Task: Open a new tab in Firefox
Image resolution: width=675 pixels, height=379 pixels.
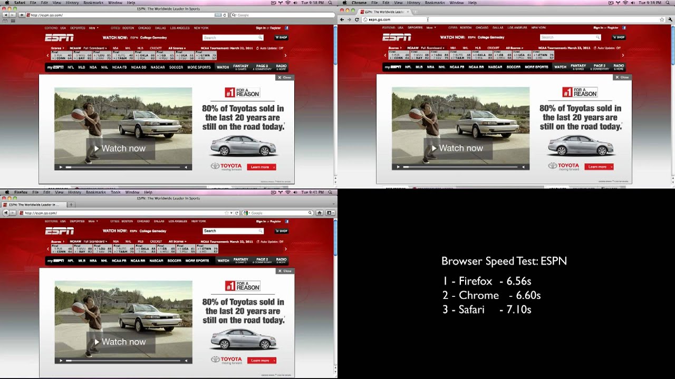Action: pos(71,205)
